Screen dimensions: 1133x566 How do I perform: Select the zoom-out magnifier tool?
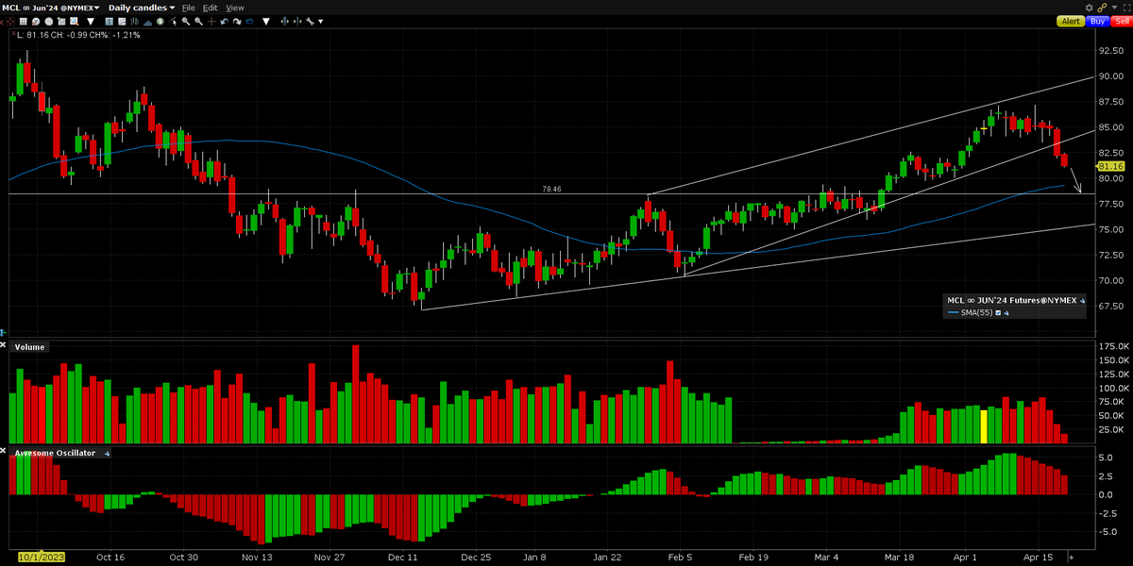[198, 21]
